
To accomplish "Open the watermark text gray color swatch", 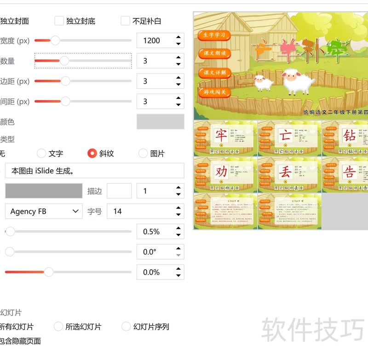I will point(44,191).
